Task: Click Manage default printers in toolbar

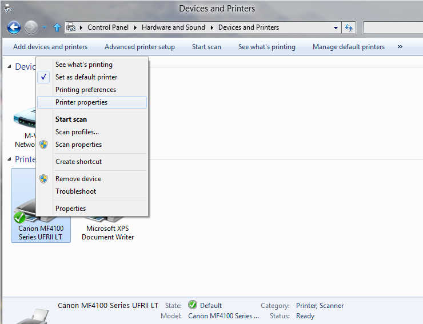Action: pyautogui.click(x=348, y=47)
